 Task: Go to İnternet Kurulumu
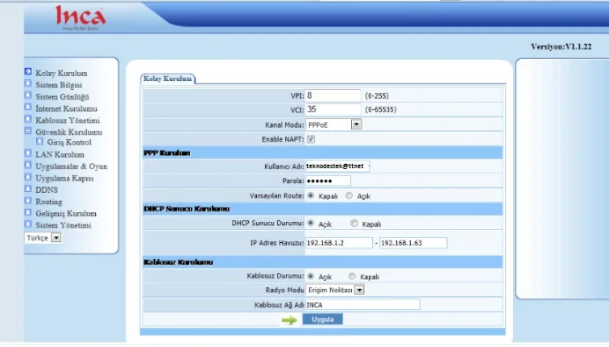pos(66,108)
